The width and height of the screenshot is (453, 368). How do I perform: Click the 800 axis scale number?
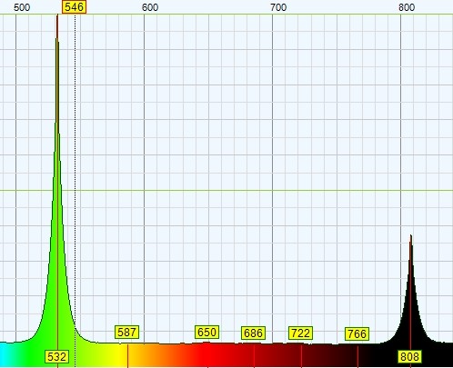tap(407, 7)
